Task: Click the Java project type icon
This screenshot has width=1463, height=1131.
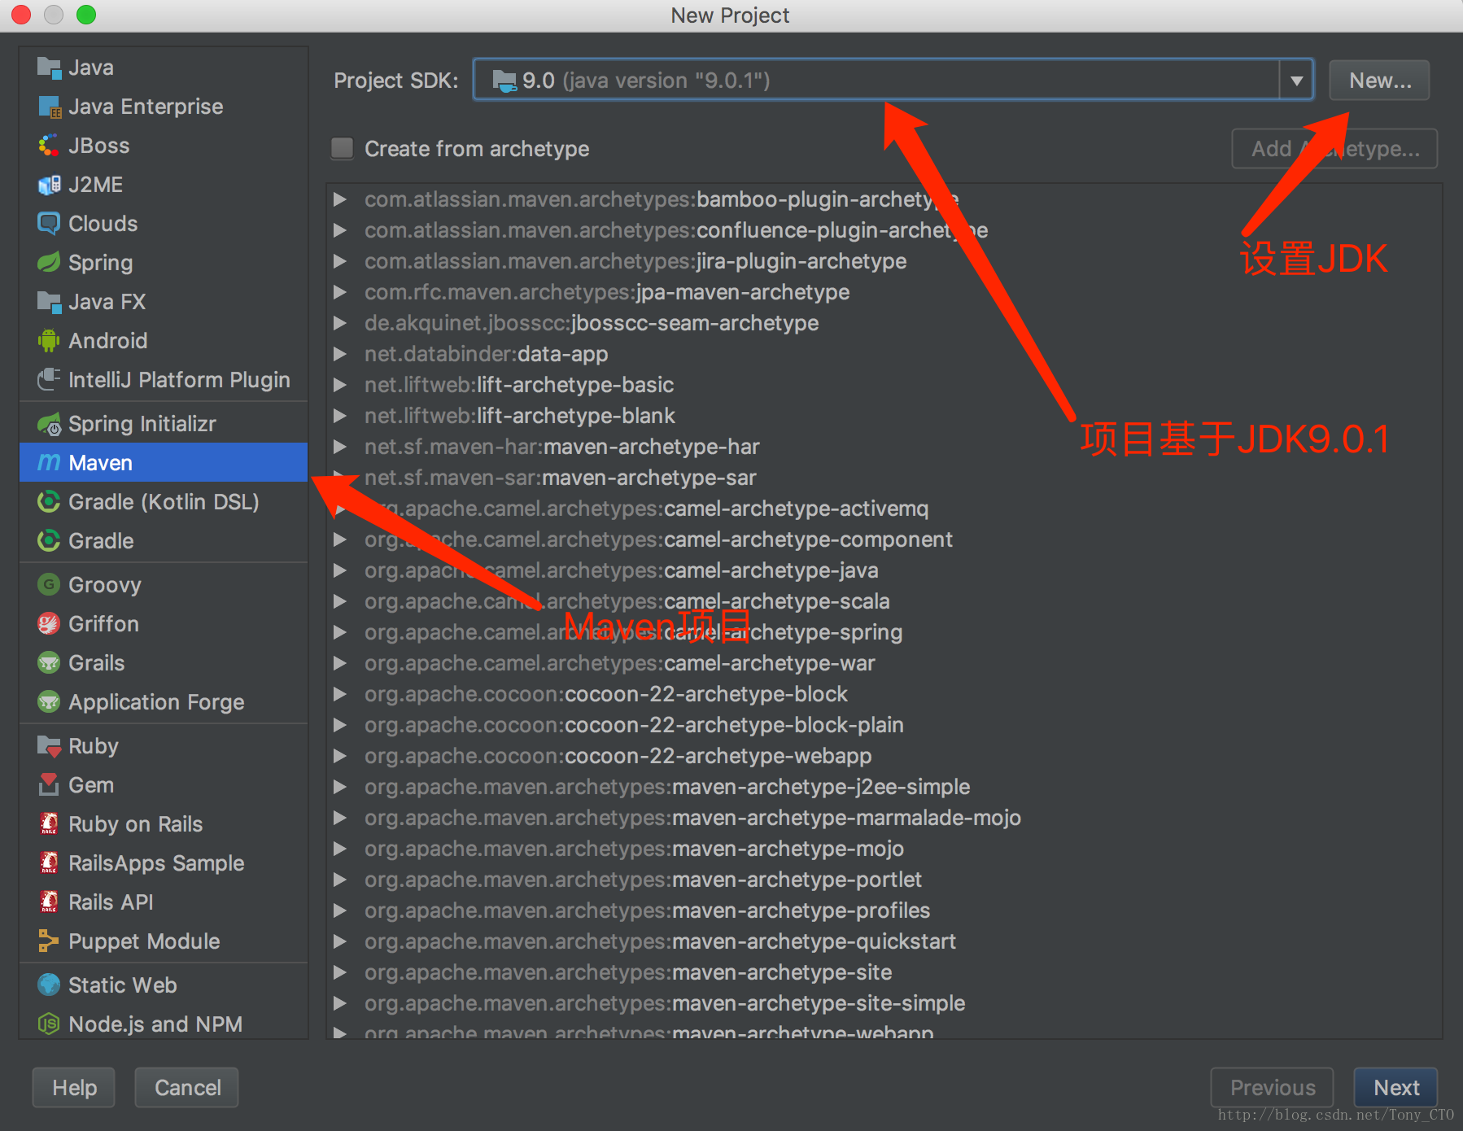Action: 49,68
